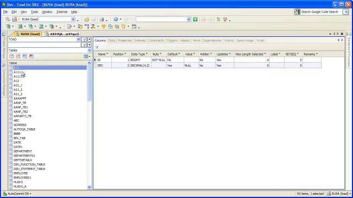This screenshot has height=198, width=353.
Task: Open the RU9A (toad) connection dropdown
Action: [73, 19]
